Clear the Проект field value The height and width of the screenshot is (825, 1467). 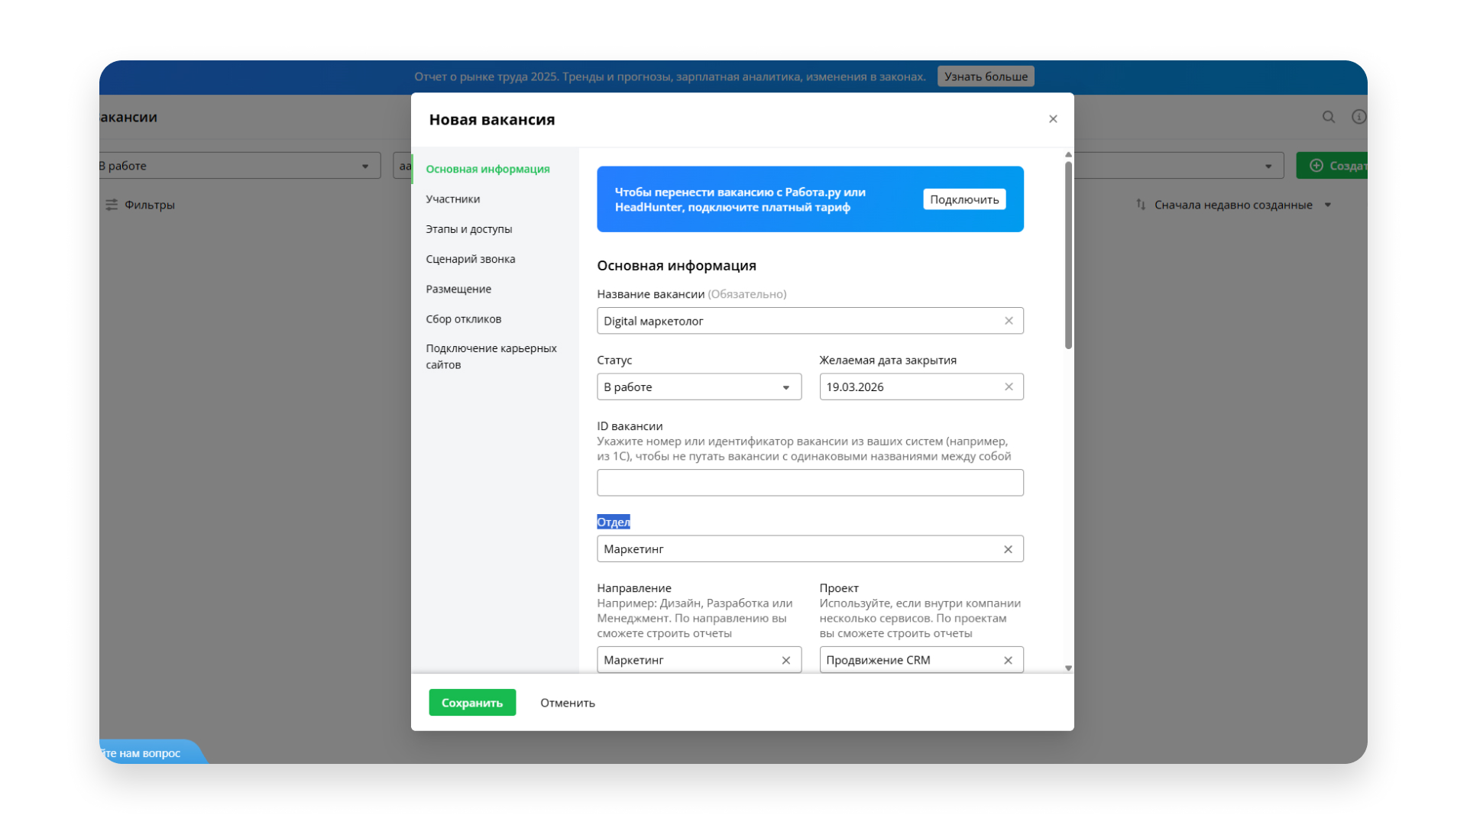coord(1008,660)
